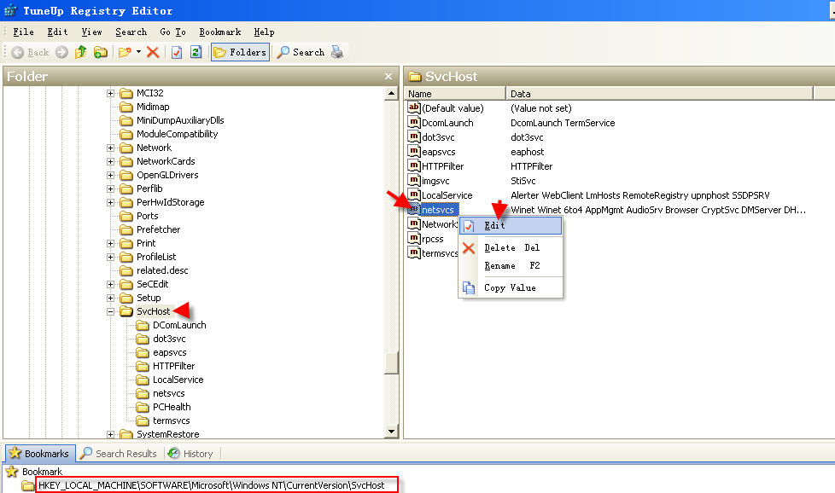Choose Copy Value in the context menu
The width and height of the screenshot is (835, 493).
point(511,287)
